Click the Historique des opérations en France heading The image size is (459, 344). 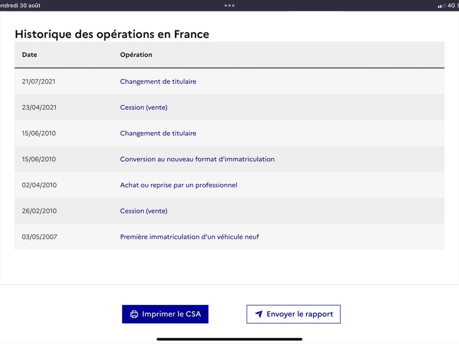coord(112,34)
